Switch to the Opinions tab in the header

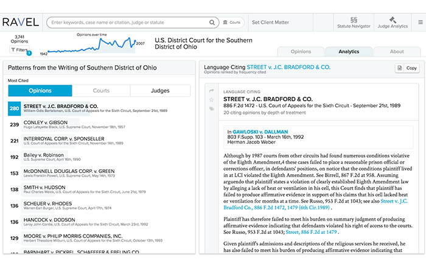pyautogui.click(x=301, y=52)
